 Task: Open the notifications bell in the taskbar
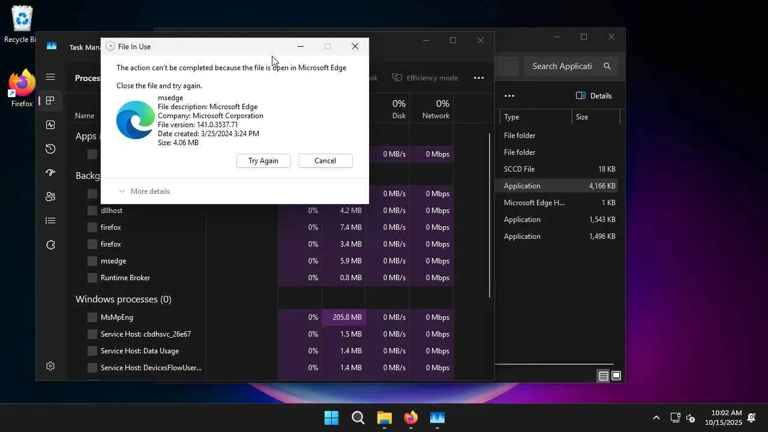tap(751, 418)
